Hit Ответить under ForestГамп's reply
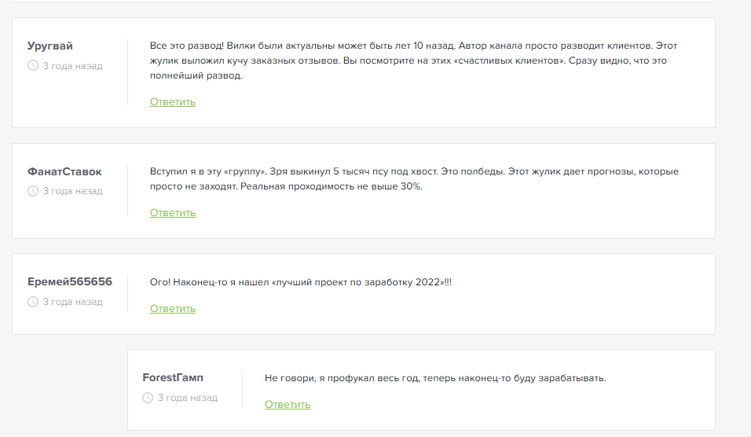Viewport: 751px width, 437px height. 288,404
